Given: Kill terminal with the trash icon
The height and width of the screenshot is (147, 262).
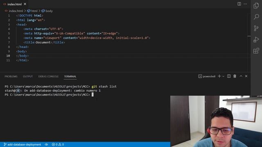Looking at the screenshot, I should [235, 76].
